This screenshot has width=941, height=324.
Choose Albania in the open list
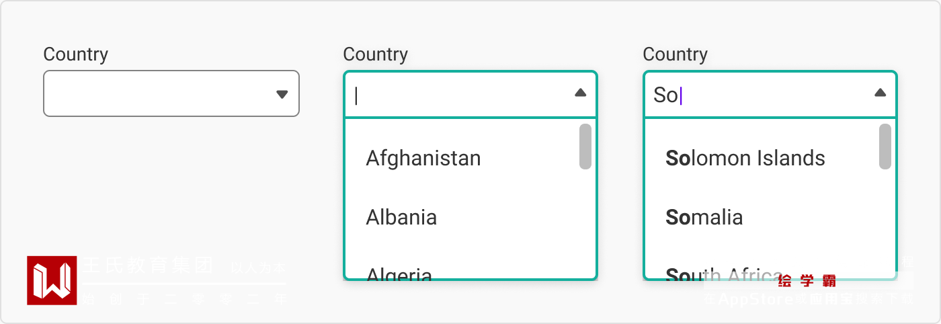(x=401, y=217)
